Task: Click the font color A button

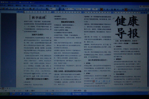Action: coord(112,9)
